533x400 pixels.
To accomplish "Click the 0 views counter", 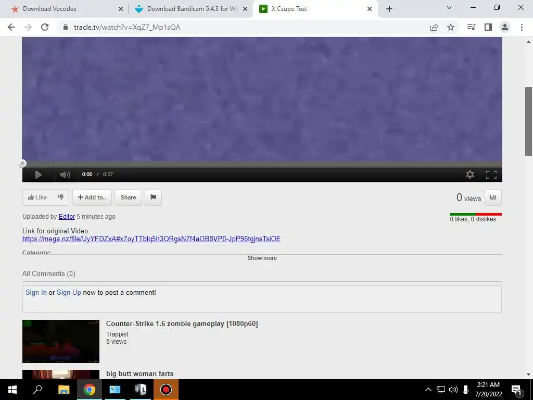I will click(x=469, y=197).
